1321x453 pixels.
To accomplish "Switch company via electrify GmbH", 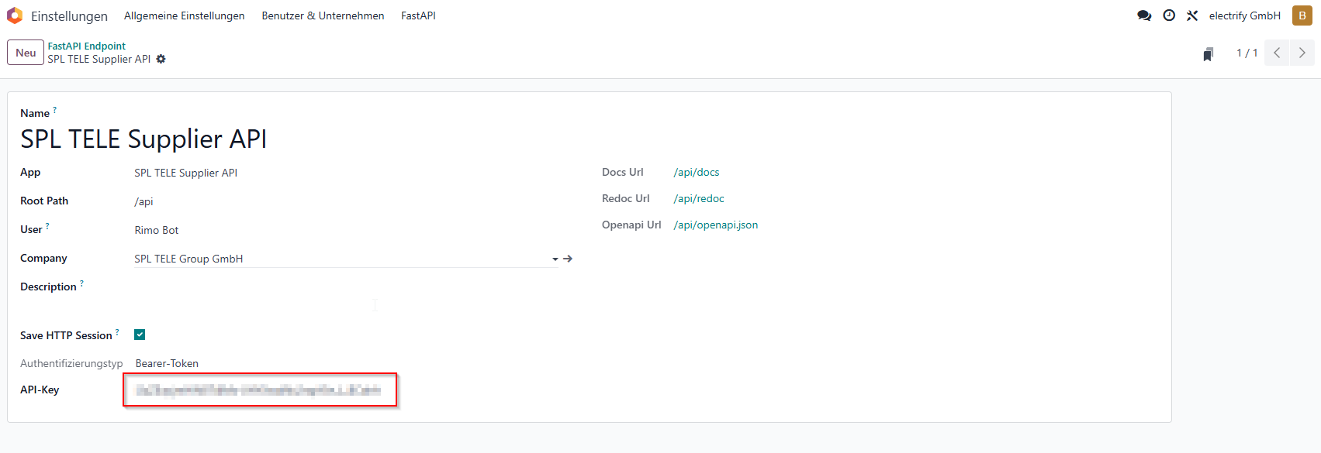I will [x=1244, y=15].
